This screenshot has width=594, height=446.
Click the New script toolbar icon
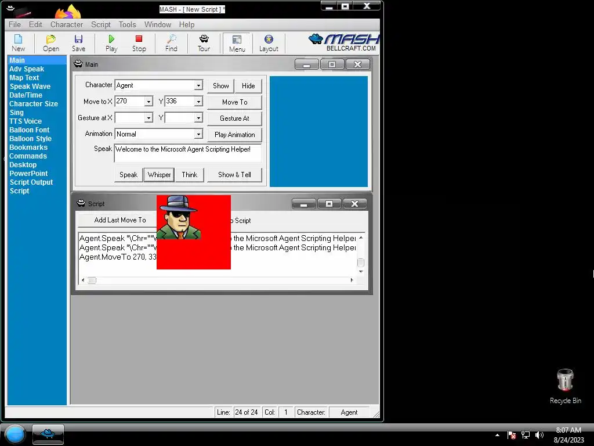click(x=18, y=43)
